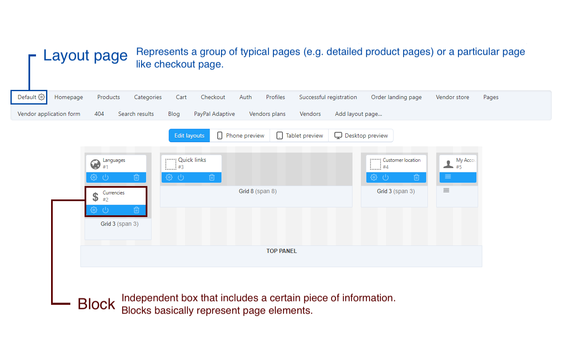The width and height of the screenshot is (561, 360).
Task: Open the Vendor application form tab
Action: pos(49,114)
